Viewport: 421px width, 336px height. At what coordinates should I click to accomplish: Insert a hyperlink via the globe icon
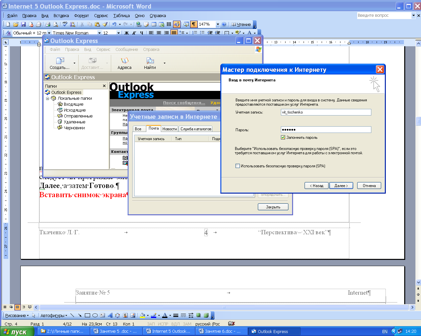pyautogui.click(x=138, y=24)
